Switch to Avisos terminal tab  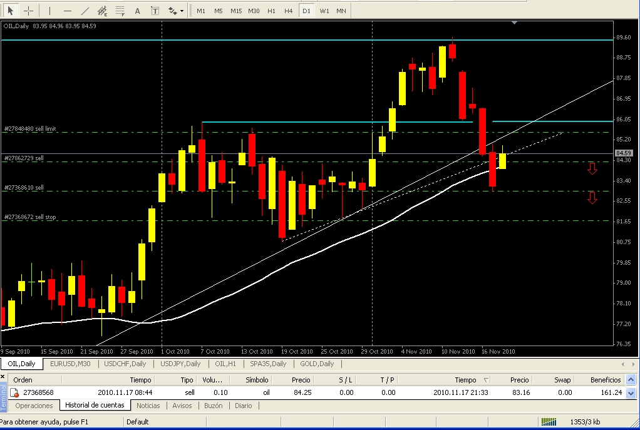(x=182, y=406)
